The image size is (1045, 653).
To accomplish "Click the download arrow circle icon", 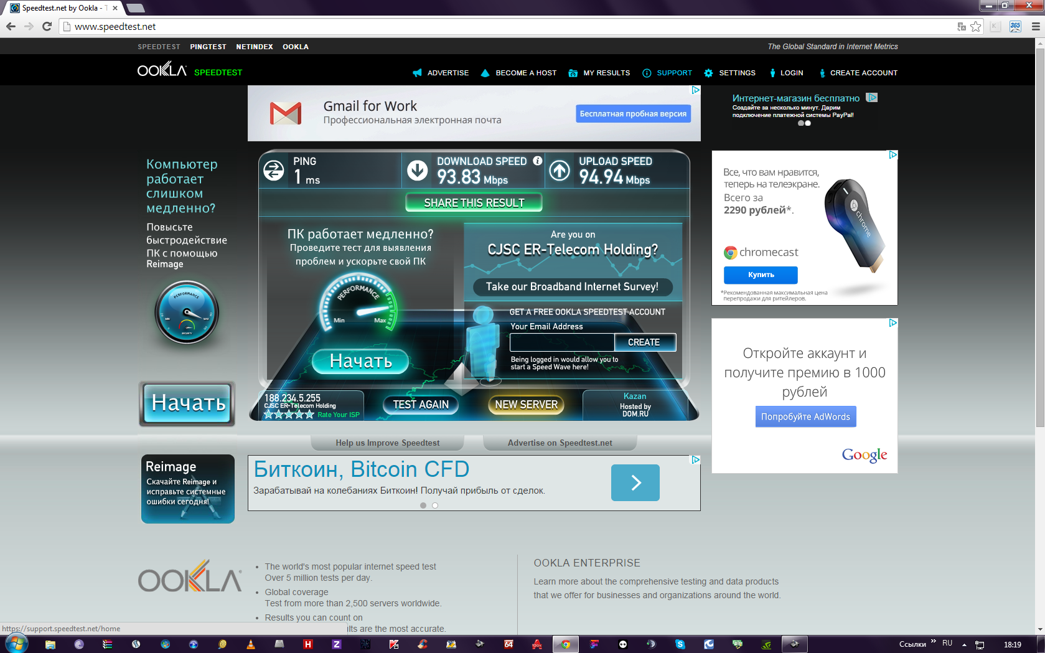I will coord(417,170).
